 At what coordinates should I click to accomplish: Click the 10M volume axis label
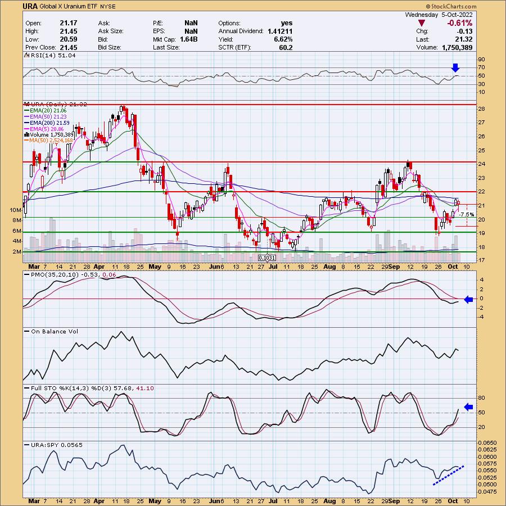[x=15, y=210]
